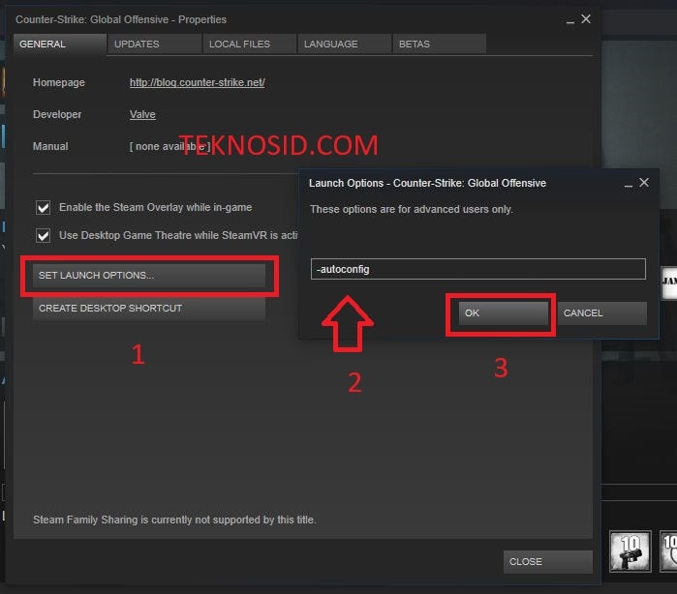Viewport: 677px width, 594px height.
Task: Follow the Valve developer link
Action: (142, 114)
